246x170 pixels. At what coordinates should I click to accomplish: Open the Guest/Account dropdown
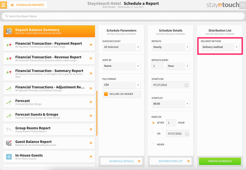point(121,47)
